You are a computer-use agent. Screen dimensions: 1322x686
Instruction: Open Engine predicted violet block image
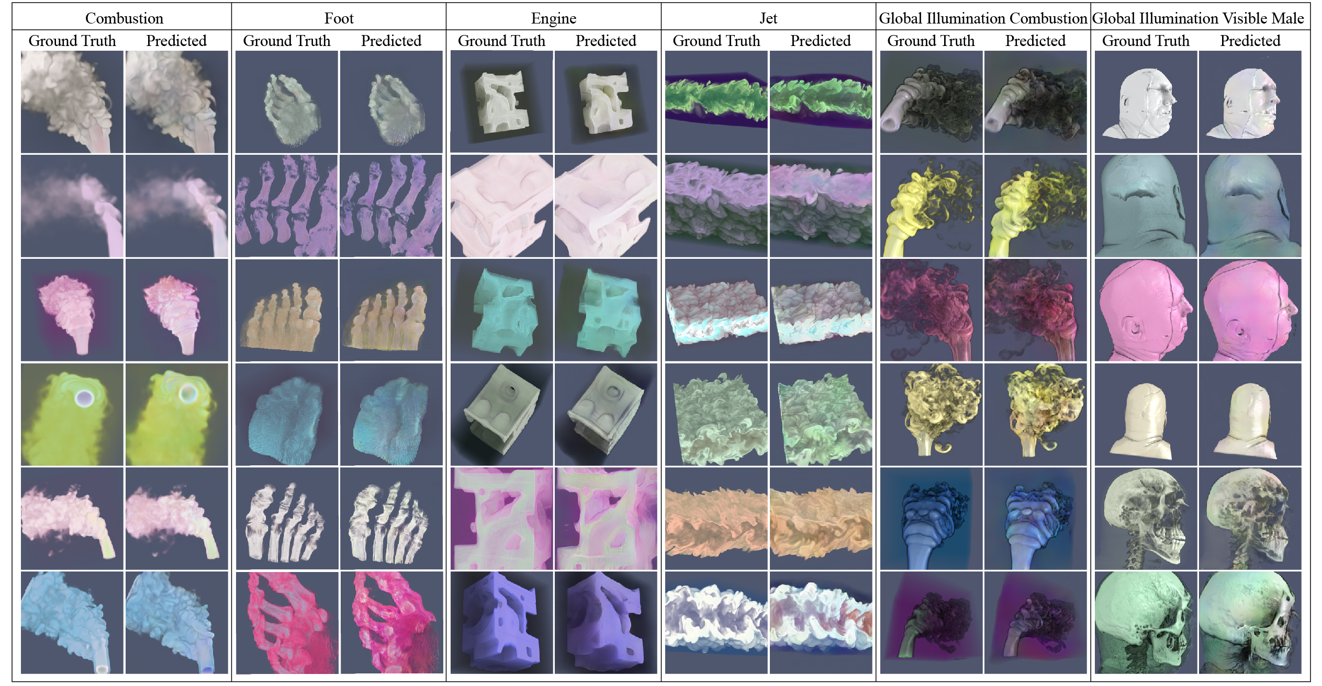point(606,622)
